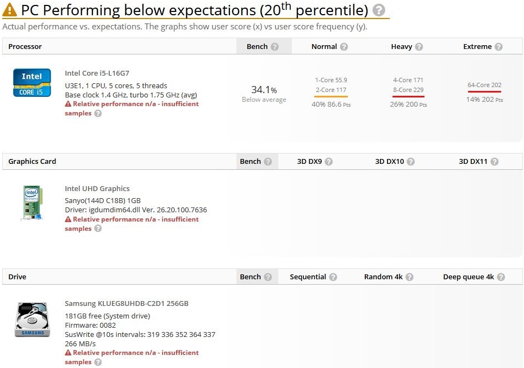Click help icon next to Processor Bench

[x=275, y=47]
